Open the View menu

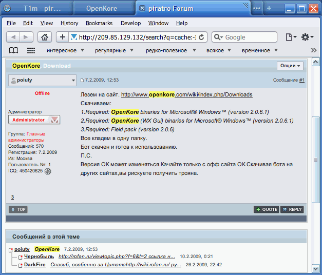(47, 23)
